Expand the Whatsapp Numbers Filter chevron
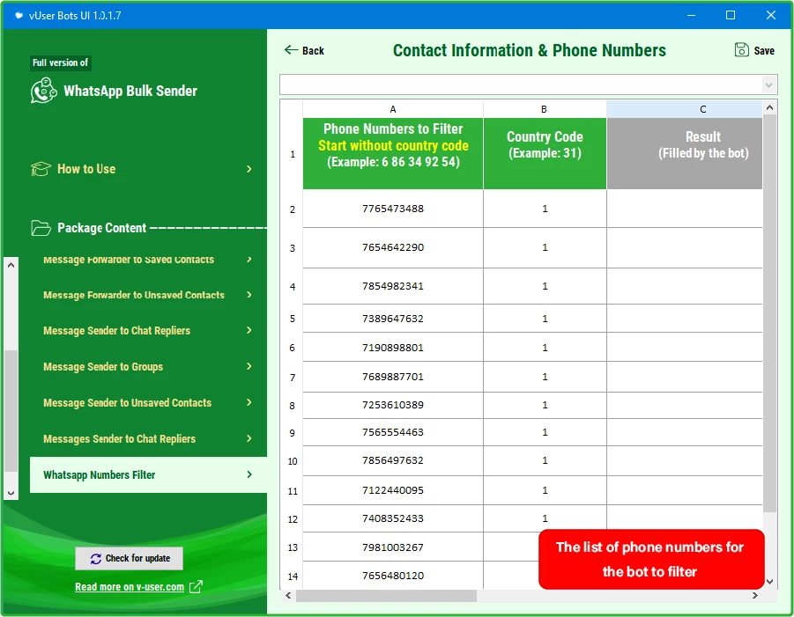Viewport: 794px width, 617px height. coord(249,474)
